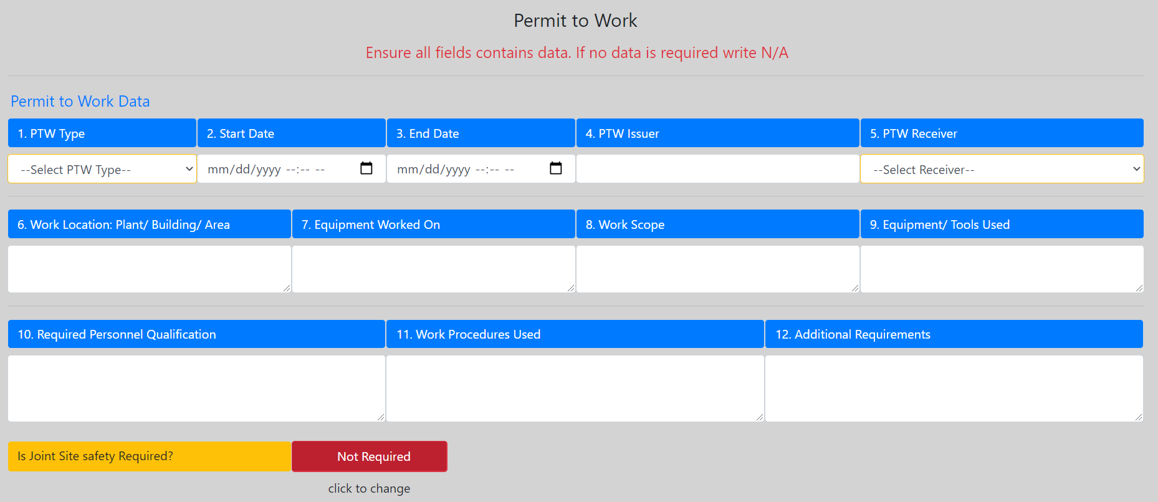Click the PTW Issuer text field
Image resolution: width=1158 pixels, height=502 pixels.
pos(718,169)
